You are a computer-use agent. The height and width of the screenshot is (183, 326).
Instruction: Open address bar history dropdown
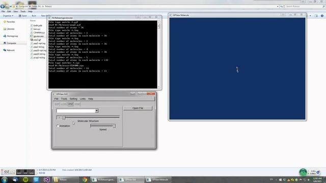pos(278,7)
